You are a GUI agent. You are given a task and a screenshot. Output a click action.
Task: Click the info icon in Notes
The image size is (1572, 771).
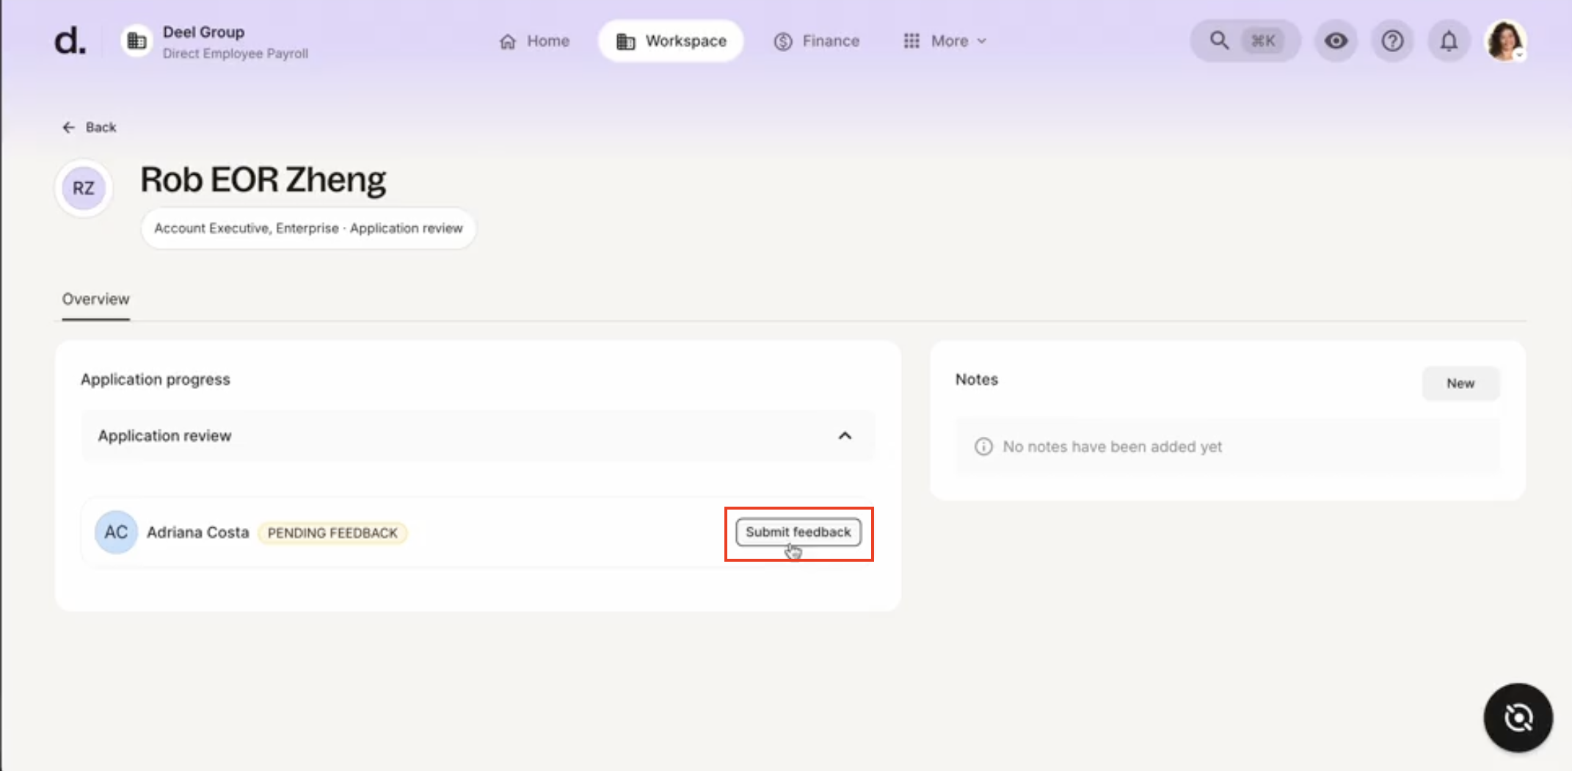[x=983, y=446]
